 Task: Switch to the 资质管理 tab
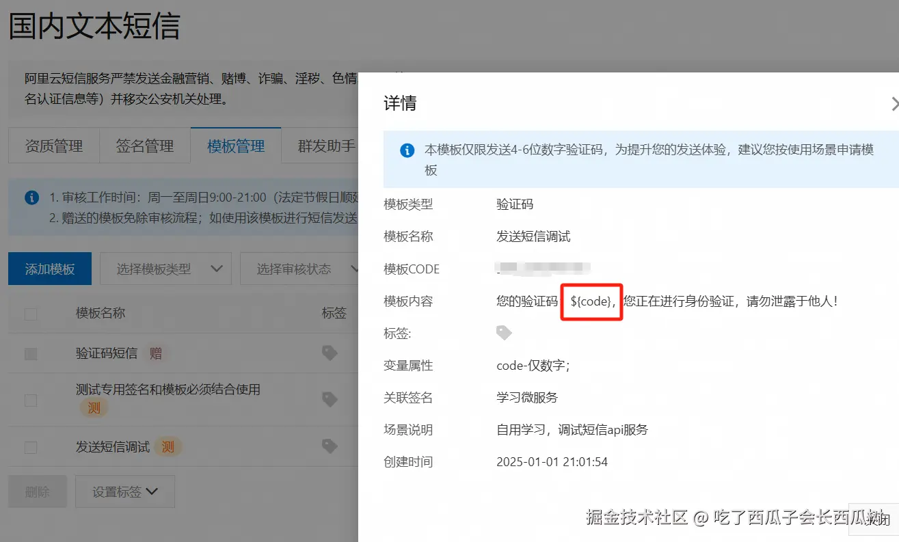[x=54, y=146]
